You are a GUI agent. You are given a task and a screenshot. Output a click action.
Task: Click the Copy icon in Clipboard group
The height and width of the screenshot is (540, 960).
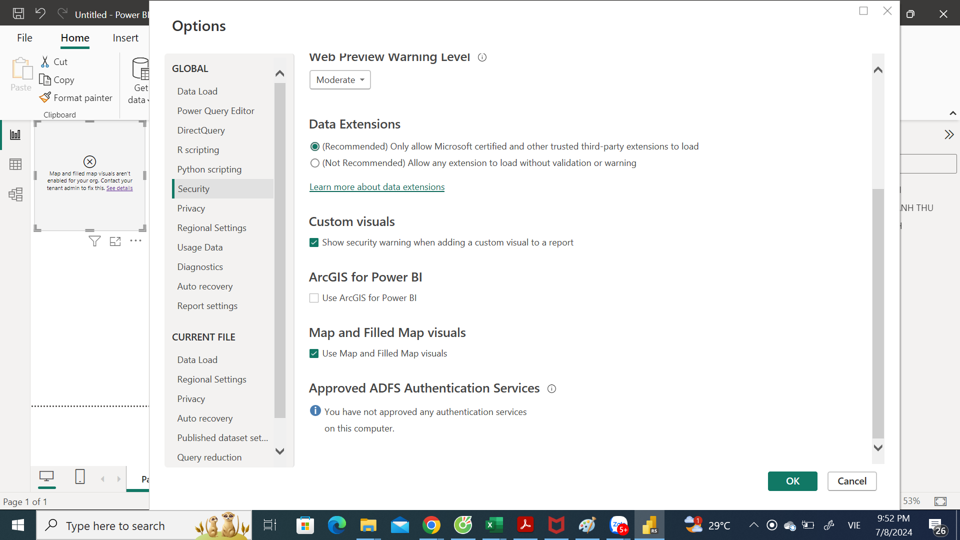coord(45,79)
